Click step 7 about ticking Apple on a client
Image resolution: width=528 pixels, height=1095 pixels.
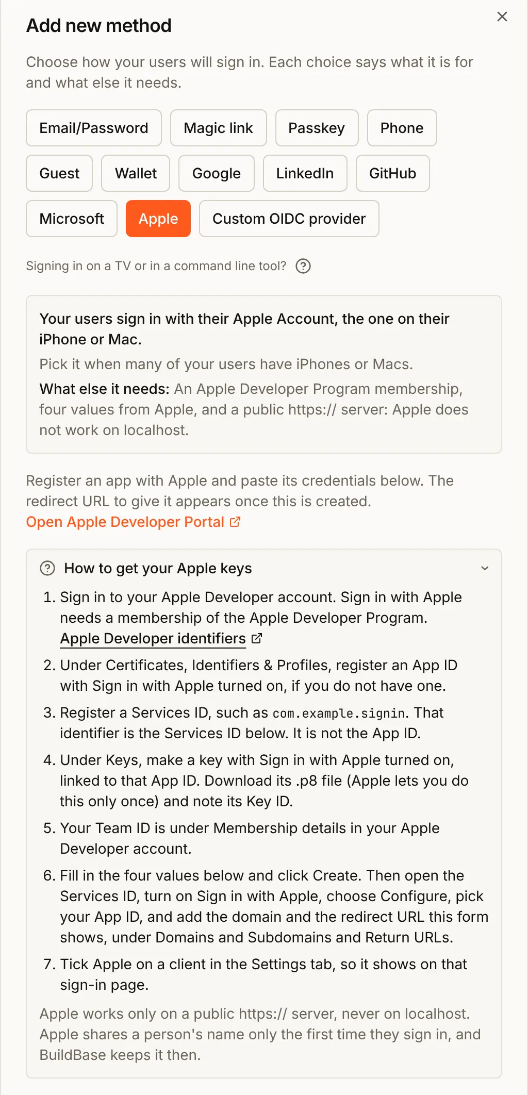(263, 974)
